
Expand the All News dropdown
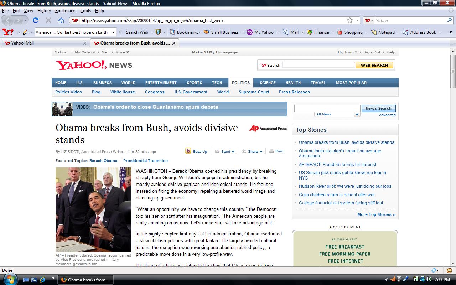[x=357, y=114]
